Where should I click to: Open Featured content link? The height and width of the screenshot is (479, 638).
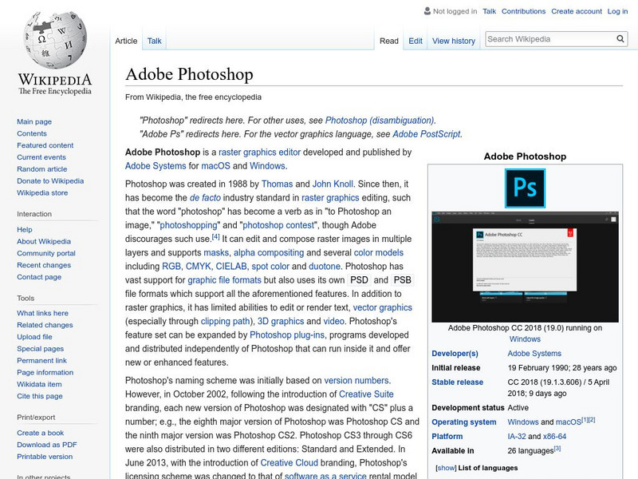(45, 145)
